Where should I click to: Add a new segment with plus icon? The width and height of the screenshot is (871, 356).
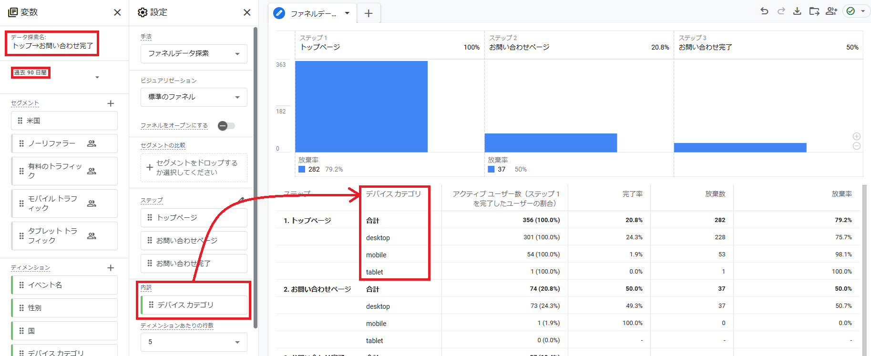(x=111, y=103)
